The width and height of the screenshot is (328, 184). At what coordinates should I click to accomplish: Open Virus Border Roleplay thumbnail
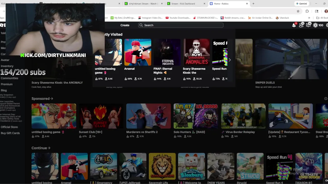pyautogui.click(x=243, y=116)
